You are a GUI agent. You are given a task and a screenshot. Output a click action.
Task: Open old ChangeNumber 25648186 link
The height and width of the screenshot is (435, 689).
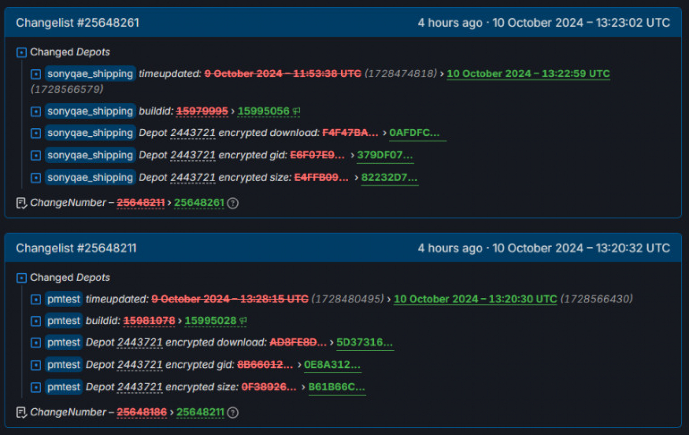tap(142, 412)
